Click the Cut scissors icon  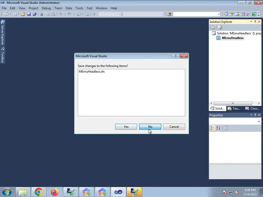click(42, 14)
